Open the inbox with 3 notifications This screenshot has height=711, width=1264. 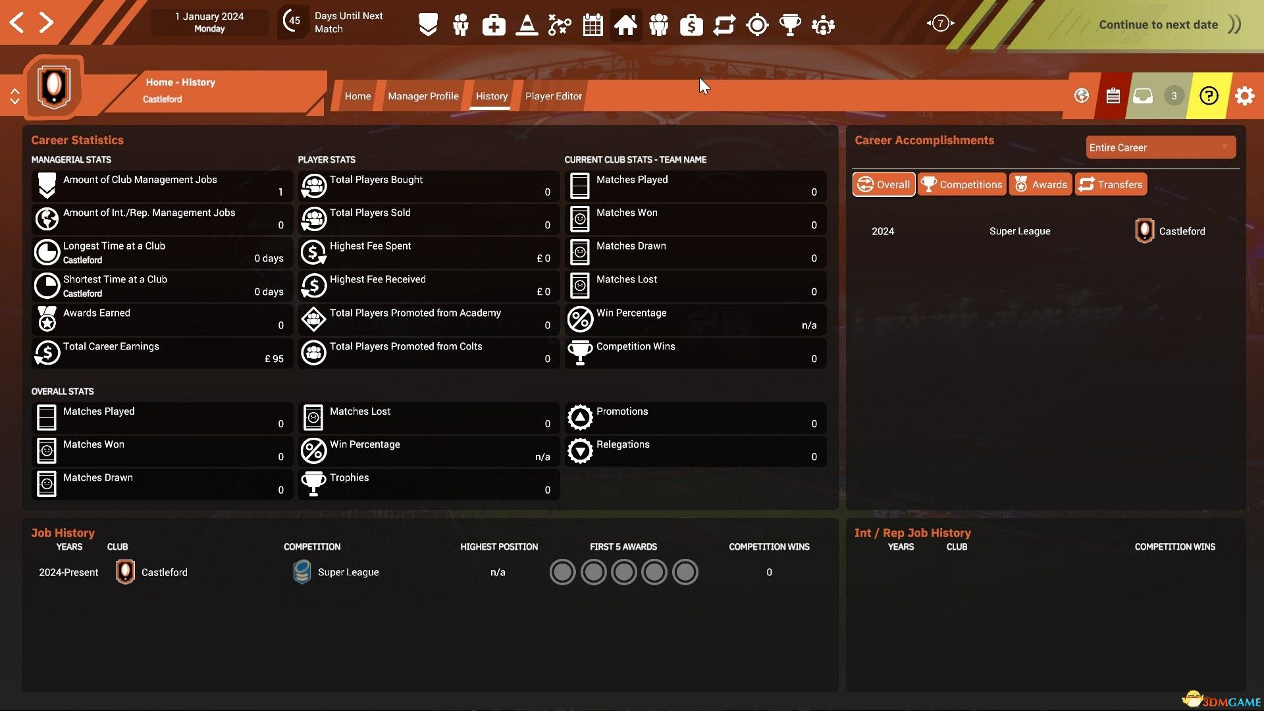(x=1144, y=95)
